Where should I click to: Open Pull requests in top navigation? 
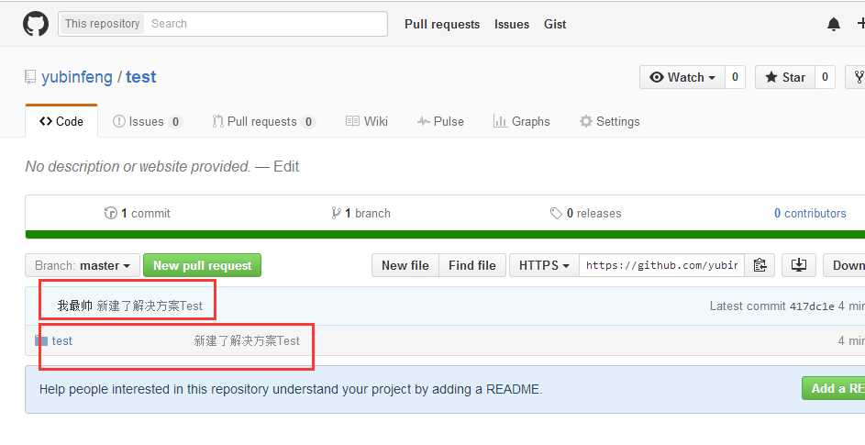tap(442, 24)
